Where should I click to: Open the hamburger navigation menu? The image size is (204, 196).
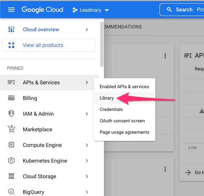11,10
